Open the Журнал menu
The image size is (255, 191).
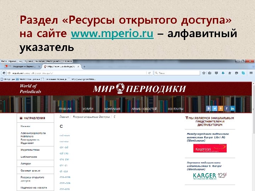pos(29,61)
